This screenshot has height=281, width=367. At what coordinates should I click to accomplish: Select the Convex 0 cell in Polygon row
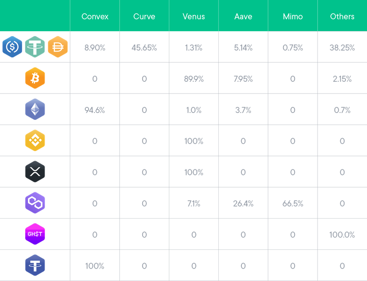[x=95, y=203]
